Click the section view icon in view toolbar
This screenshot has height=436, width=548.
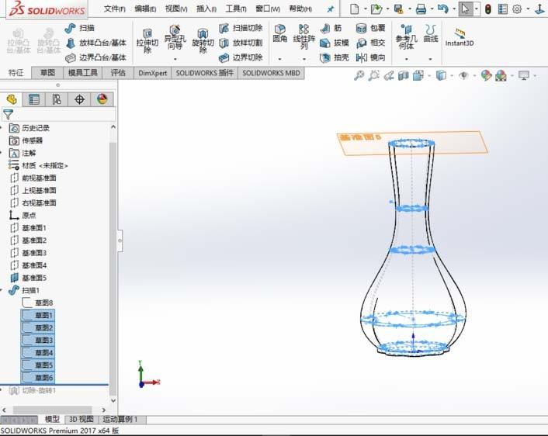click(x=404, y=75)
